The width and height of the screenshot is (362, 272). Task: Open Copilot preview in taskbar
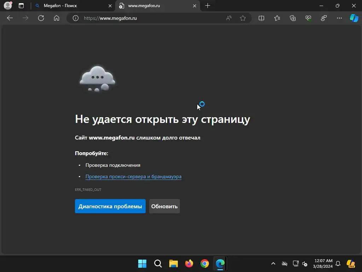(x=351, y=263)
